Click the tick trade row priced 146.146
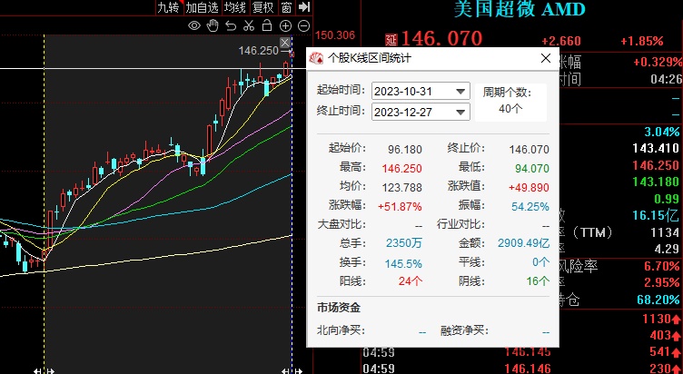 tap(528, 369)
